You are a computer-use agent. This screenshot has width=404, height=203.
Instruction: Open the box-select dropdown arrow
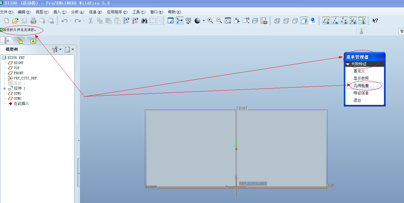(x=159, y=21)
